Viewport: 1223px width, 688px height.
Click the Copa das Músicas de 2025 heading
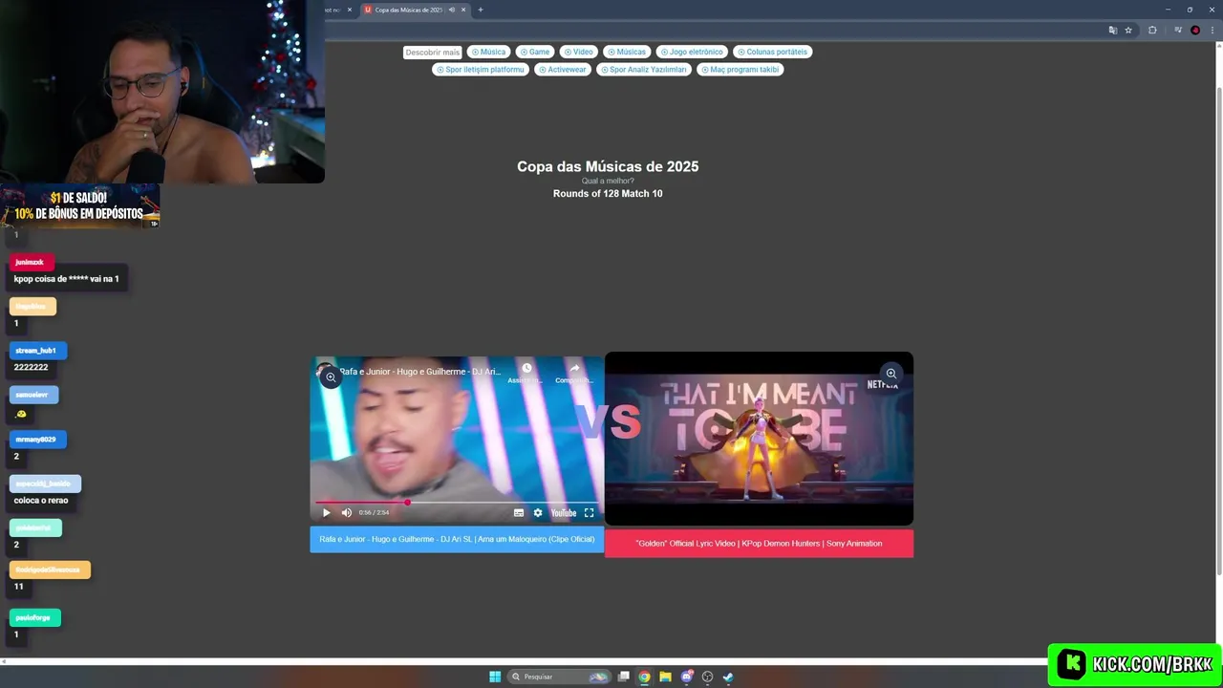(608, 166)
